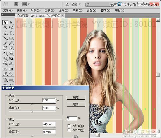Select the Direct Selection tool
This screenshot has width=161, height=138.
(11, 23)
